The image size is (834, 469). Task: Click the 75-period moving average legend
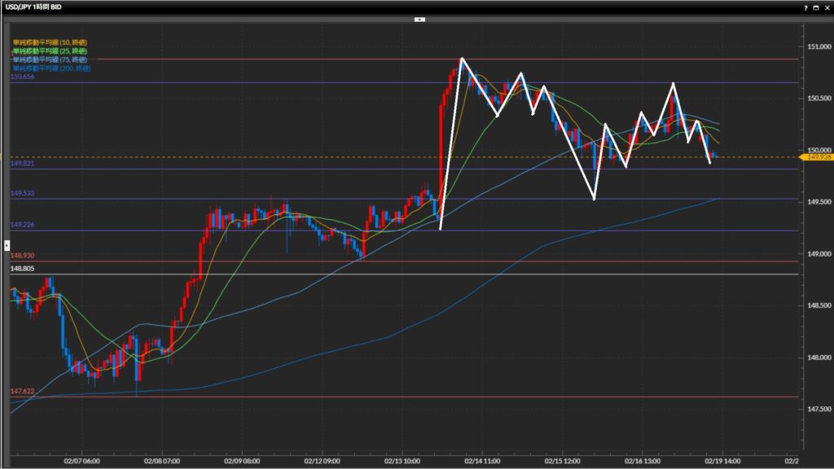point(50,59)
